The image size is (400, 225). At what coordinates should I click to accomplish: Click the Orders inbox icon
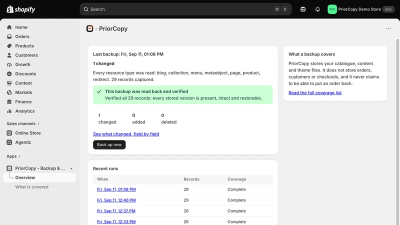pyautogui.click(x=9, y=36)
